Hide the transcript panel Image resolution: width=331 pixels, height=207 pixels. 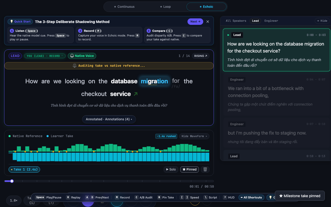pyautogui.click(x=321, y=21)
